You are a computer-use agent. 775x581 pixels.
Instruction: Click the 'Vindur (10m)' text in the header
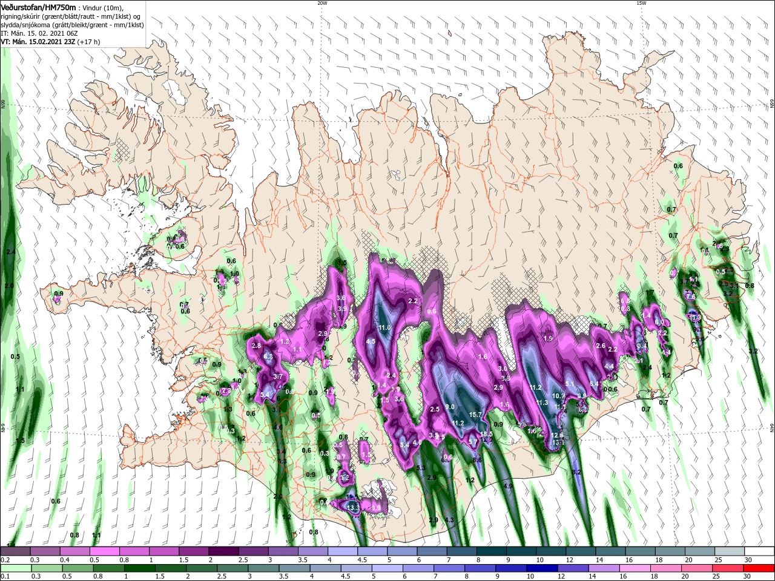click(102, 7)
